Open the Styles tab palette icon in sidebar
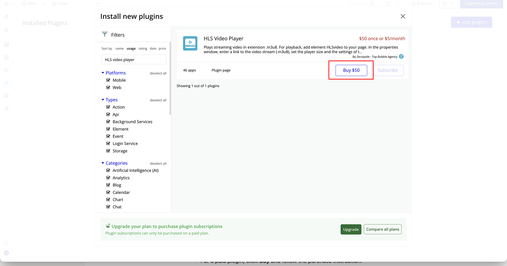Viewport: 507px width, 266px height. [6, 70]
